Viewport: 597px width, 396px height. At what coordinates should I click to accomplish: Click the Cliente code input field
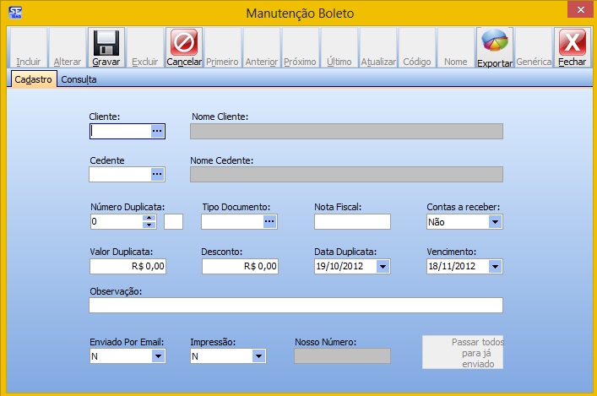tap(121, 131)
